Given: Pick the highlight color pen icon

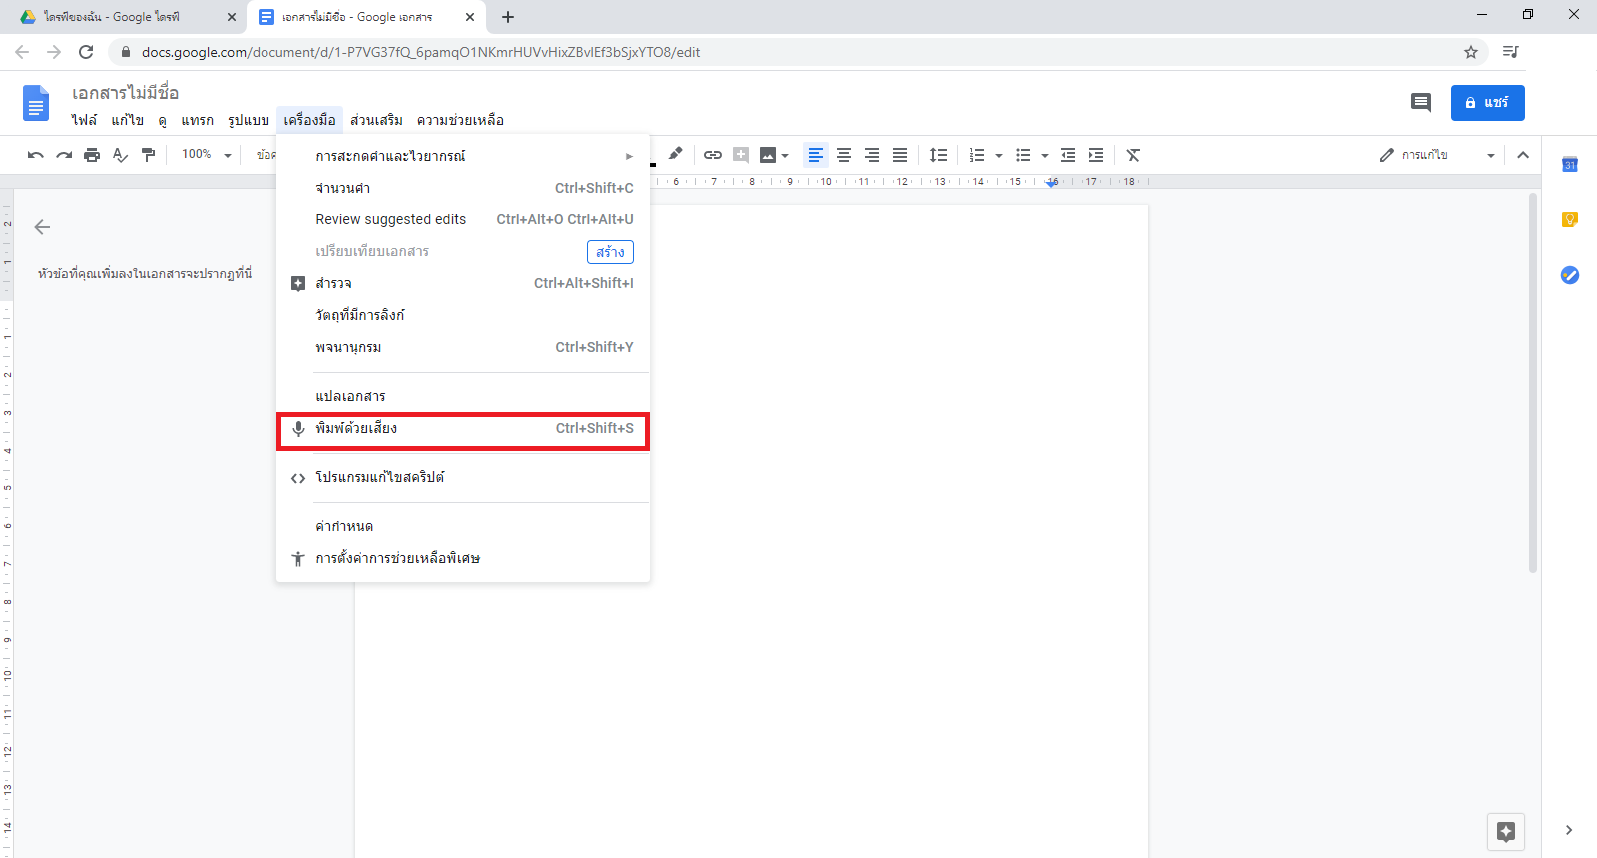Looking at the screenshot, I should click(676, 154).
